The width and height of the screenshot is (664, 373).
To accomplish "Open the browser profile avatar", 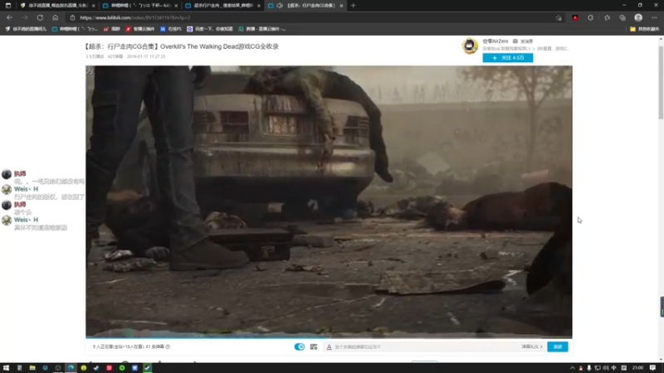I will [x=638, y=17].
